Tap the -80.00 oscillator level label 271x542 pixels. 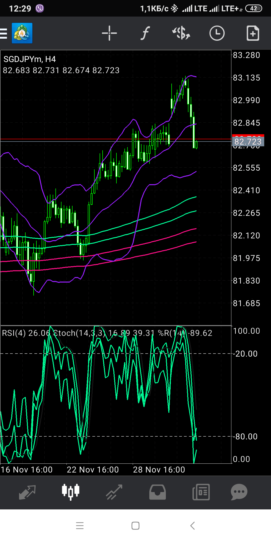245,437
